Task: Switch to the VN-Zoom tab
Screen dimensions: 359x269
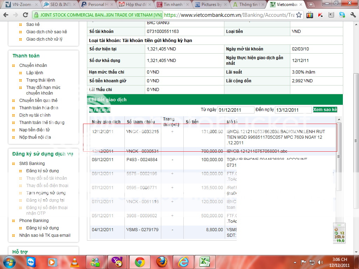Action: click(21, 5)
